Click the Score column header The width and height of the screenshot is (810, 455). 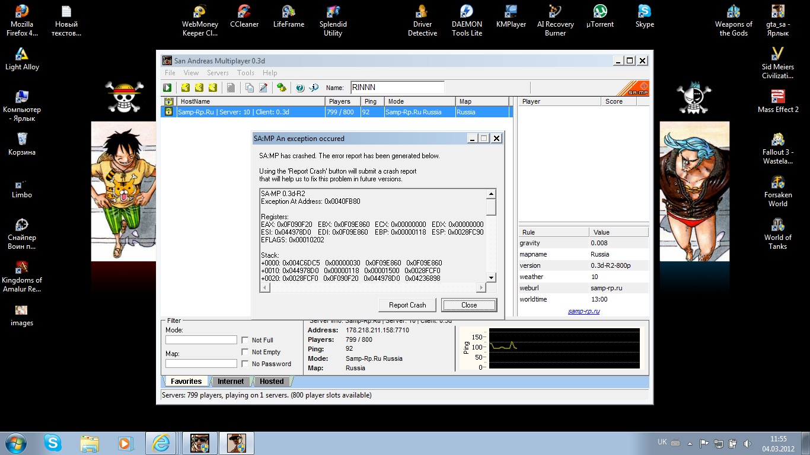click(619, 101)
